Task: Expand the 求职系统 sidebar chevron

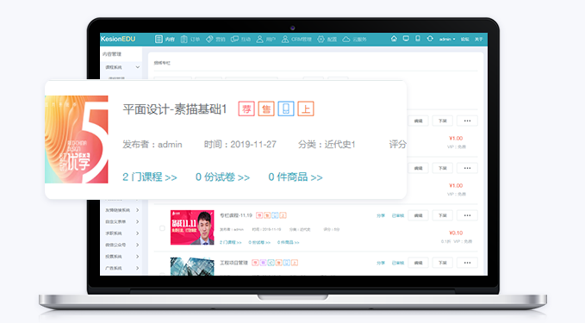Action: click(138, 233)
